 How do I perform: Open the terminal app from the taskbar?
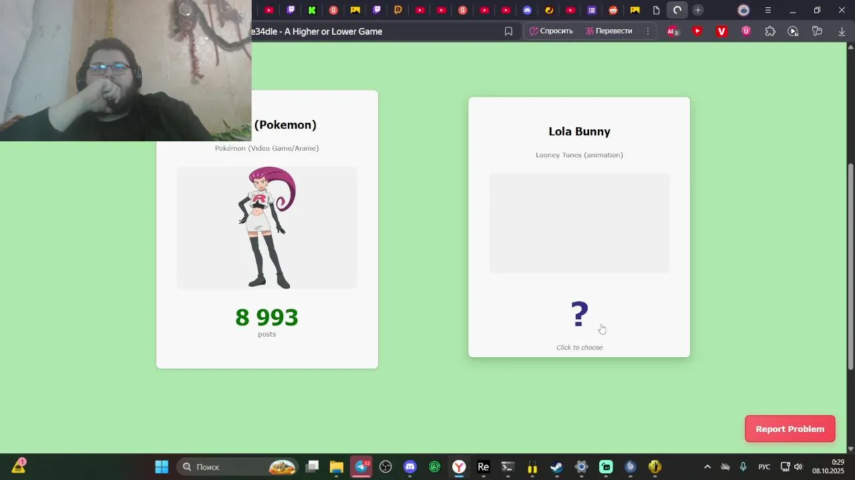(508, 467)
